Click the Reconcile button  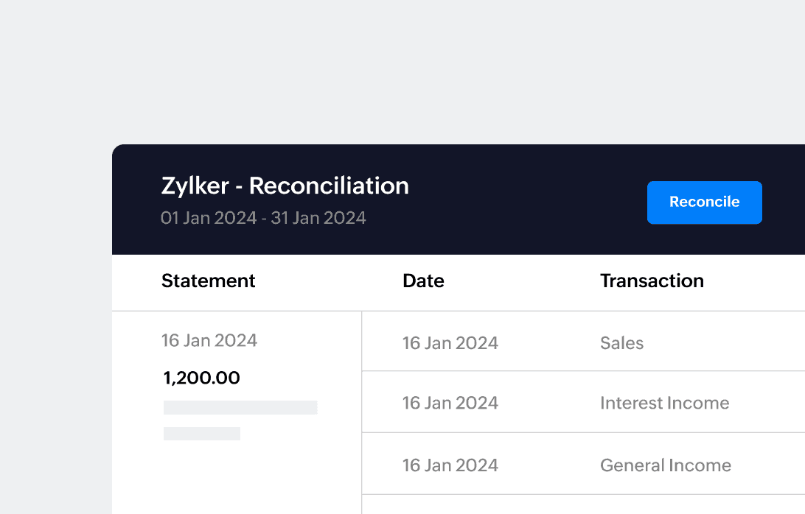pyautogui.click(x=704, y=203)
